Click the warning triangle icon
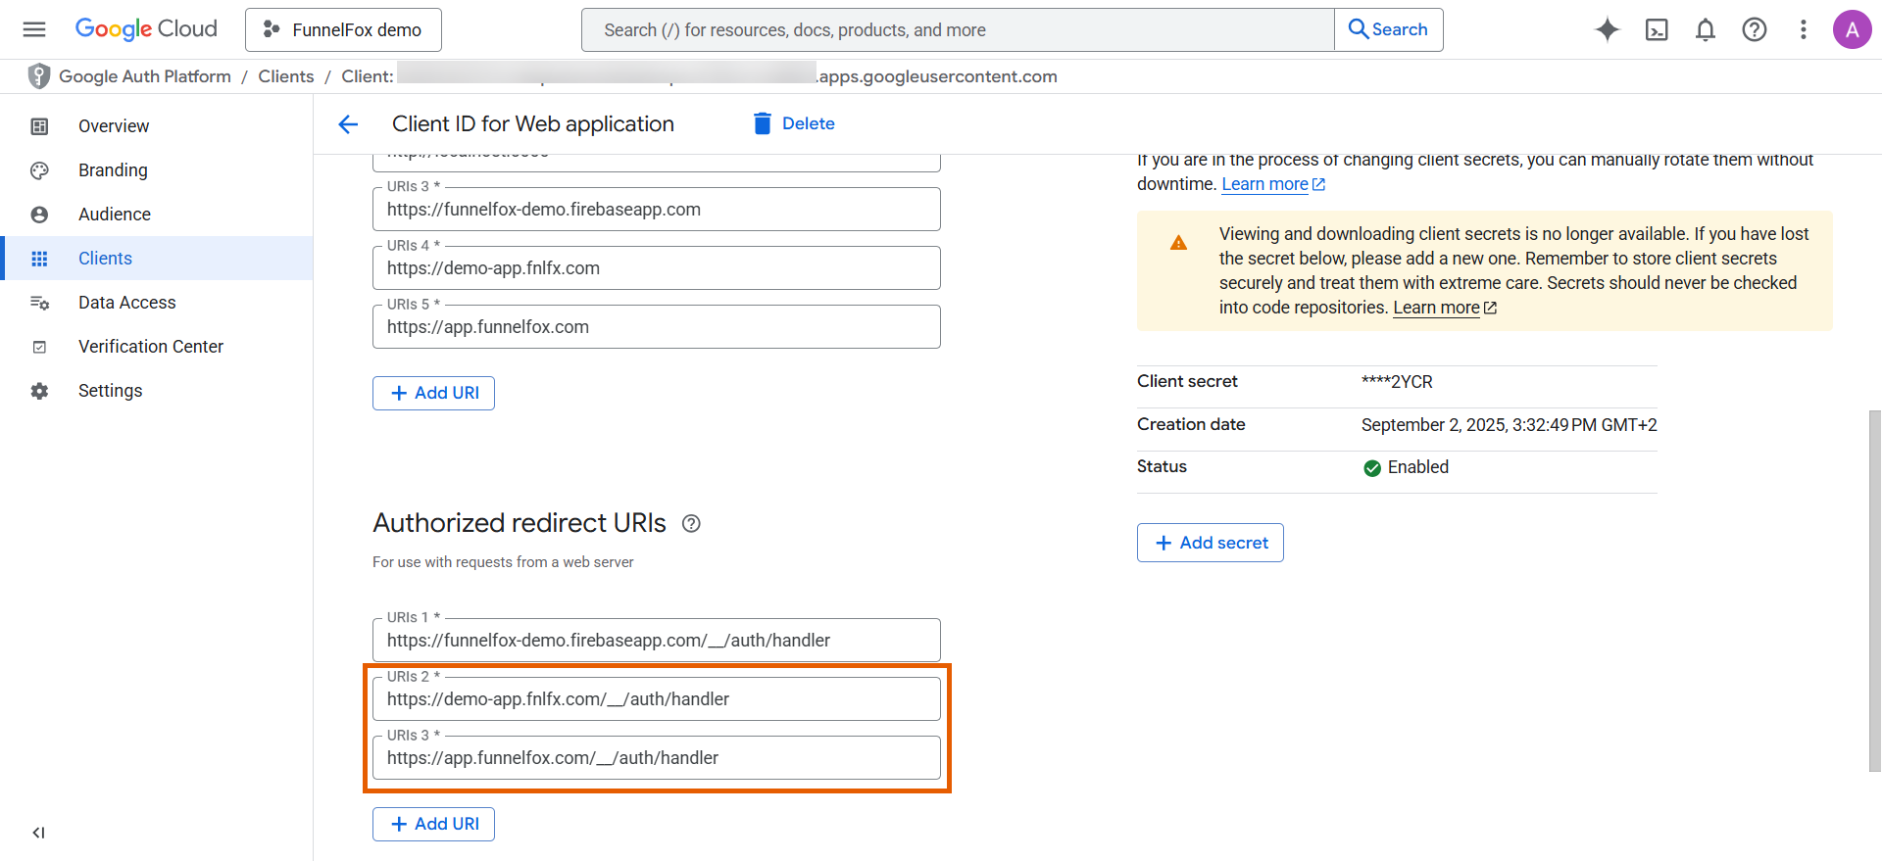 tap(1178, 243)
